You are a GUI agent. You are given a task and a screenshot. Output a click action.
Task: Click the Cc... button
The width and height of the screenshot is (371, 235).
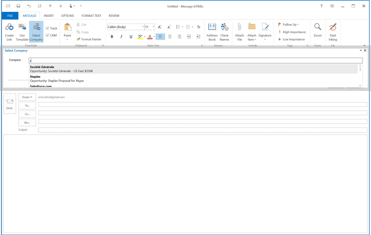click(27, 114)
